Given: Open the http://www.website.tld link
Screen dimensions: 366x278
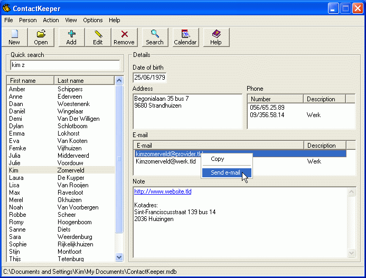Looking at the screenshot, I should pyautogui.click(x=163, y=191).
